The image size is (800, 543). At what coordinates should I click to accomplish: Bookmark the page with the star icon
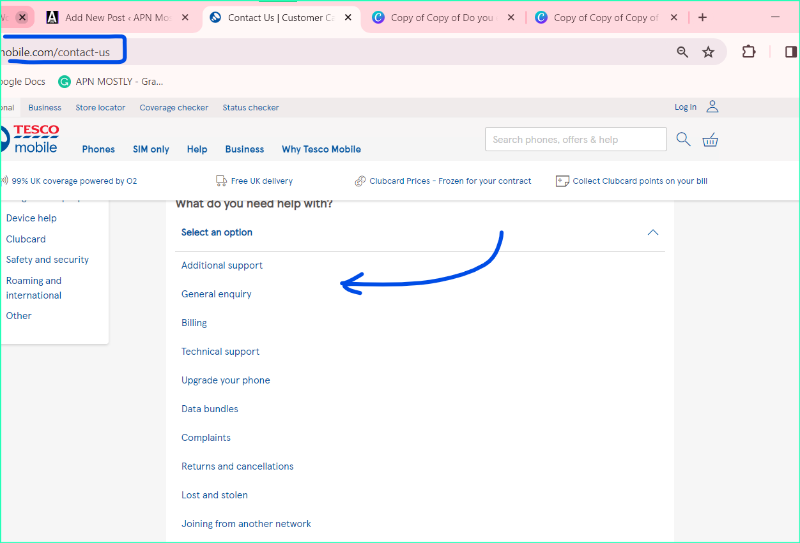(x=708, y=52)
